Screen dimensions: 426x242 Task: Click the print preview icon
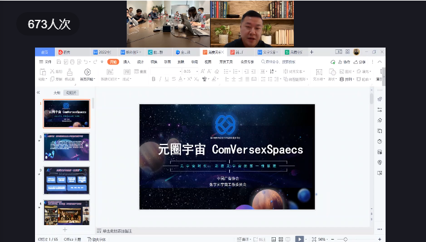pos(79,62)
